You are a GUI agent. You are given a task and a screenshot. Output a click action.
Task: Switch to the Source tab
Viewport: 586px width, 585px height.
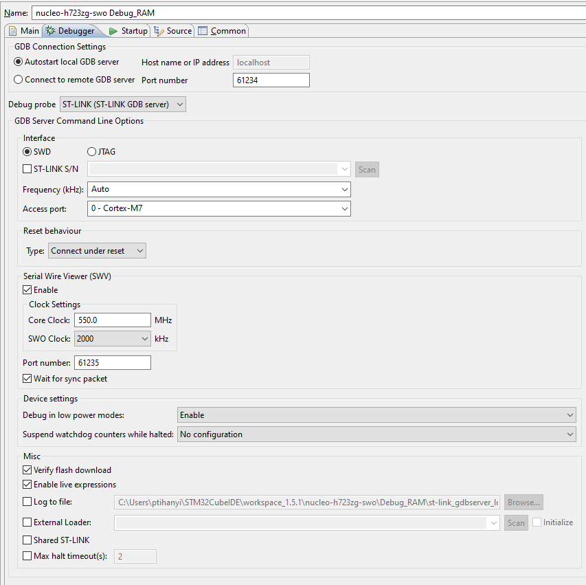click(x=173, y=31)
